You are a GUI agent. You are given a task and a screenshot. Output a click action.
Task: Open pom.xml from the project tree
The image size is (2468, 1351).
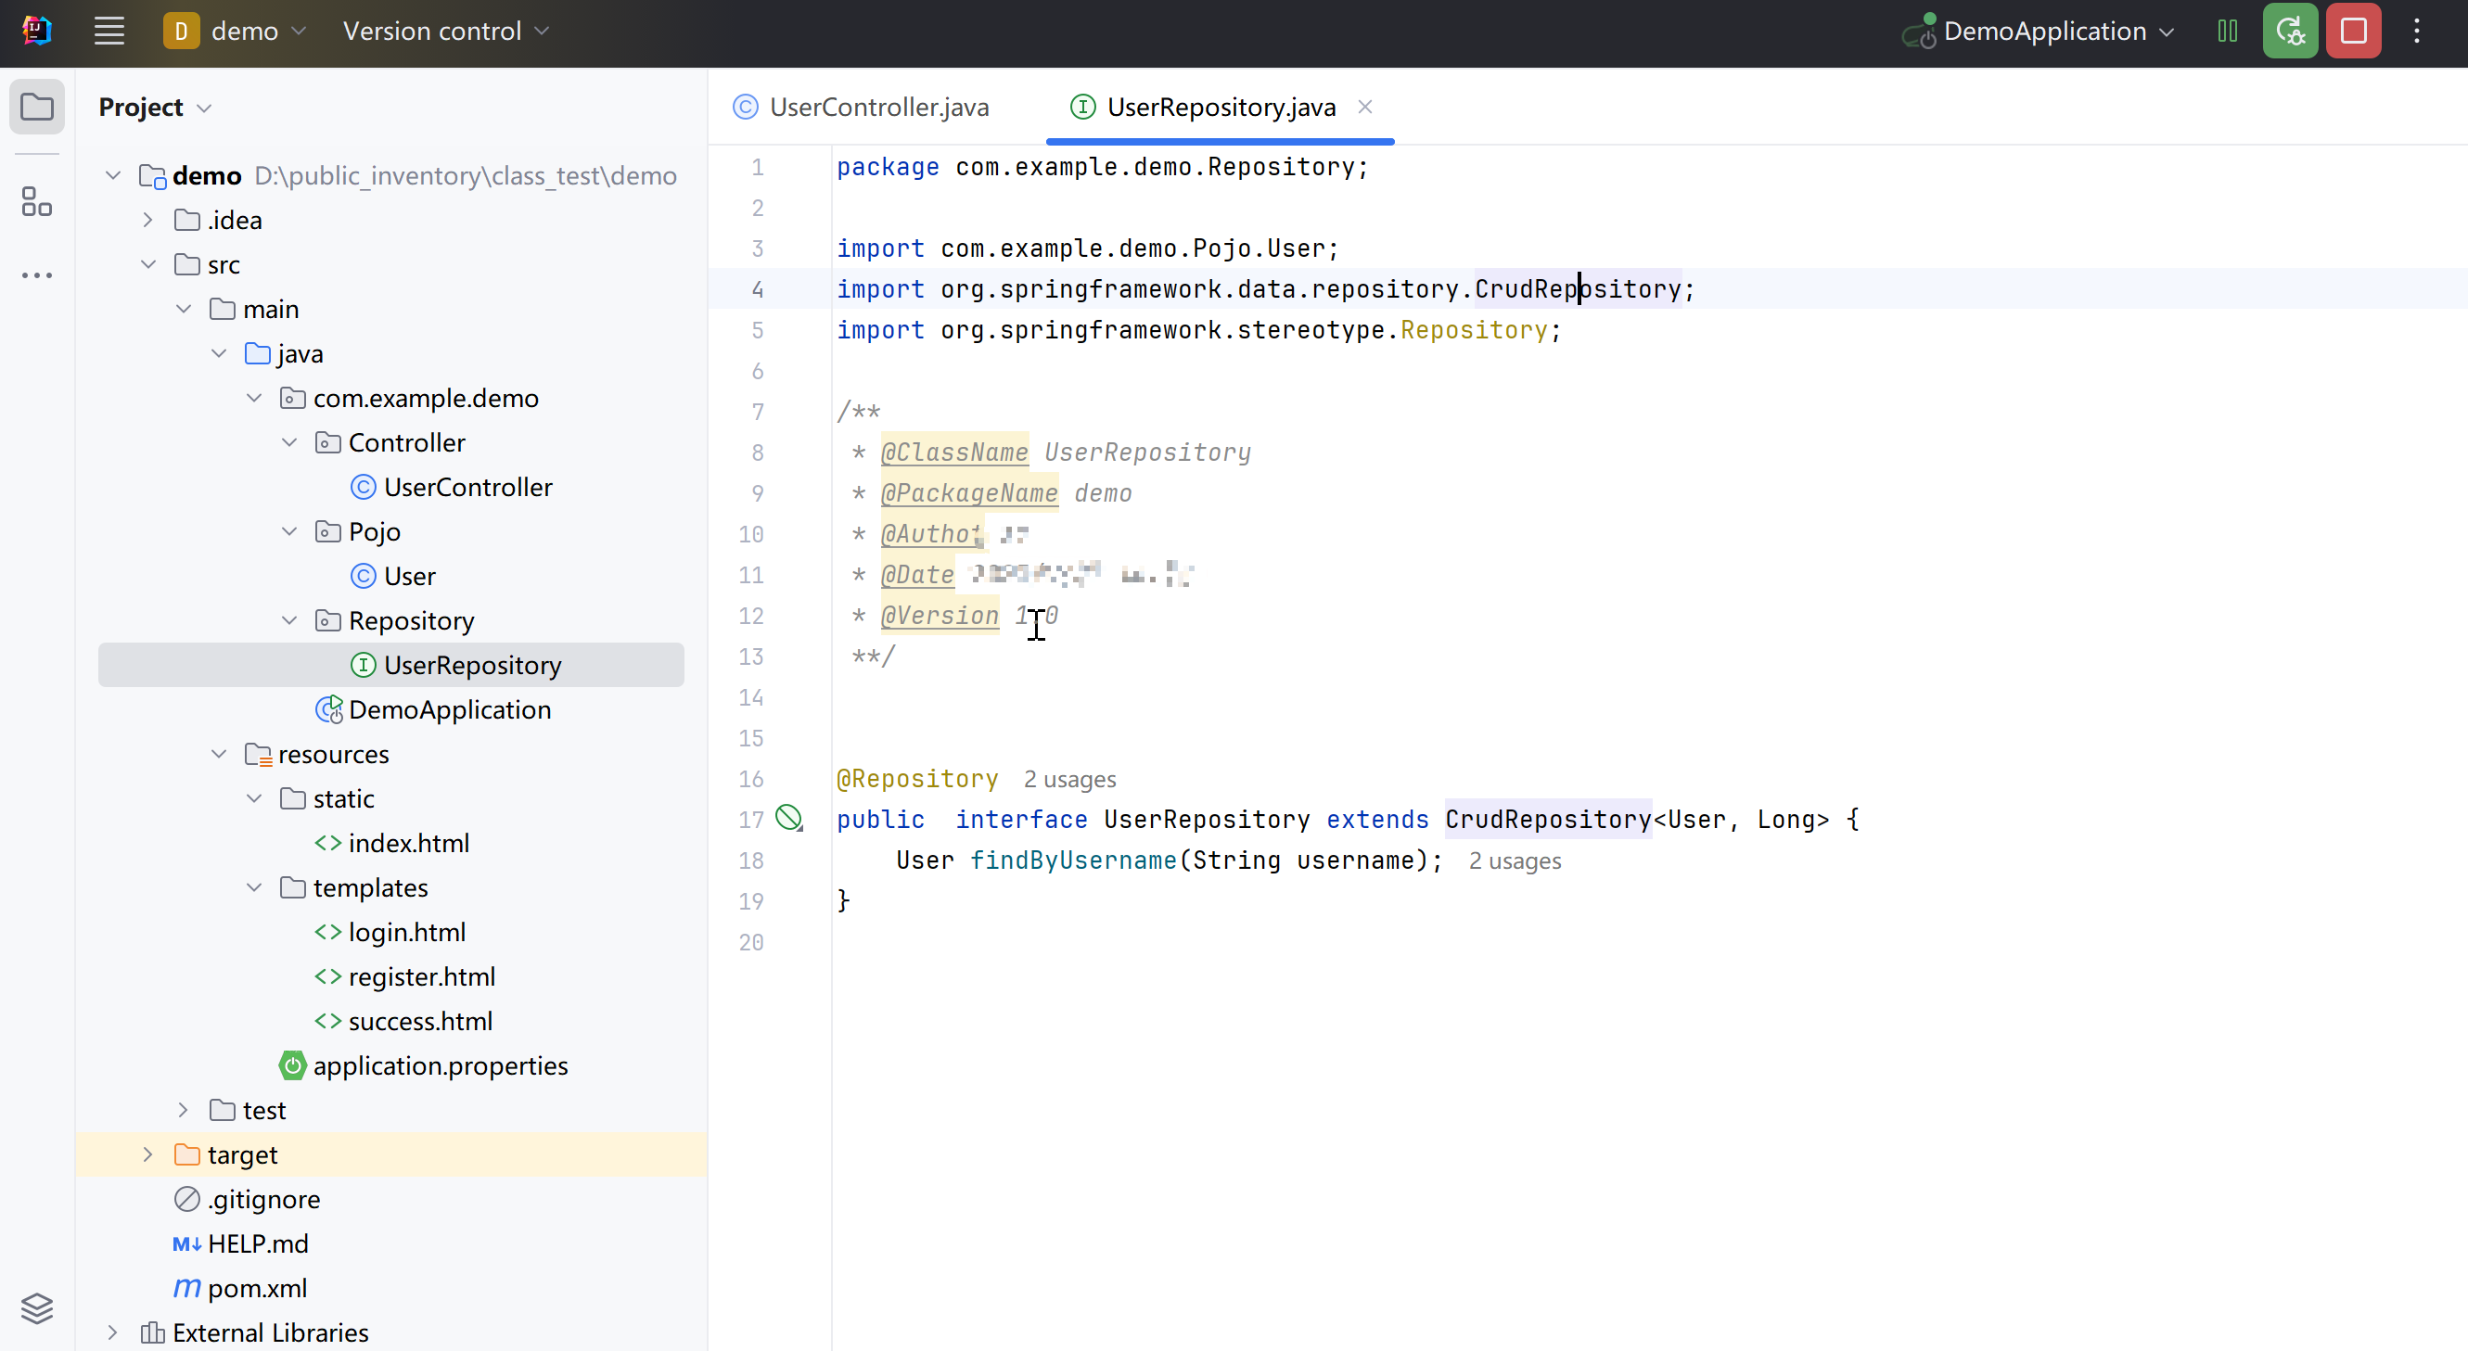(257, 1288)
